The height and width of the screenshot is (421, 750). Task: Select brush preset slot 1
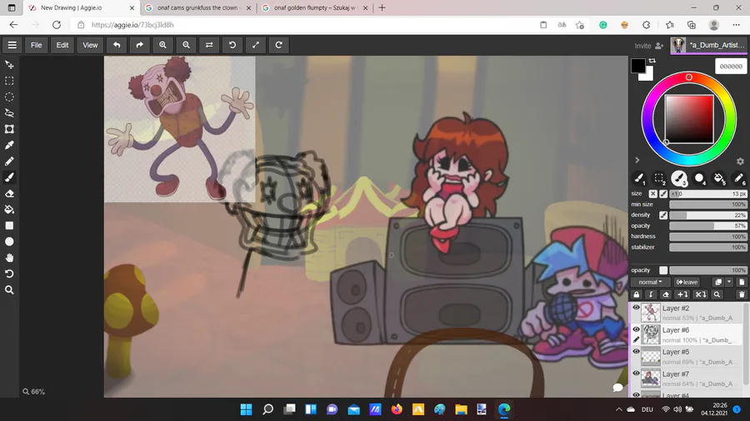[639, 179]
